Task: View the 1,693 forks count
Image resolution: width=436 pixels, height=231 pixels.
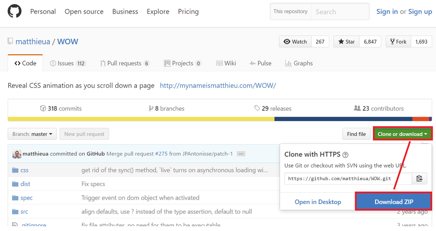Action: click(421, 42)
